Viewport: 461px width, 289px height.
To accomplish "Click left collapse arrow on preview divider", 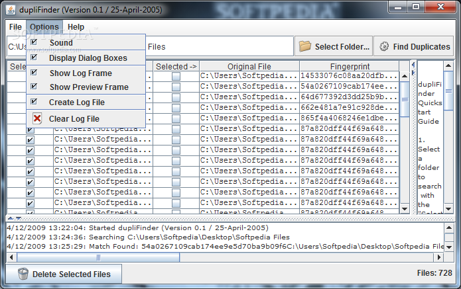I will click(x=413, y=65).
